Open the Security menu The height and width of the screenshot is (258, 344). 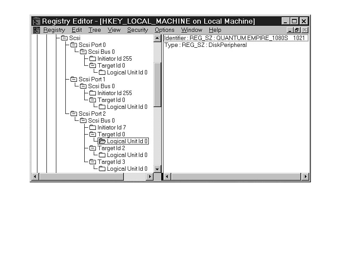pos(137,30)
